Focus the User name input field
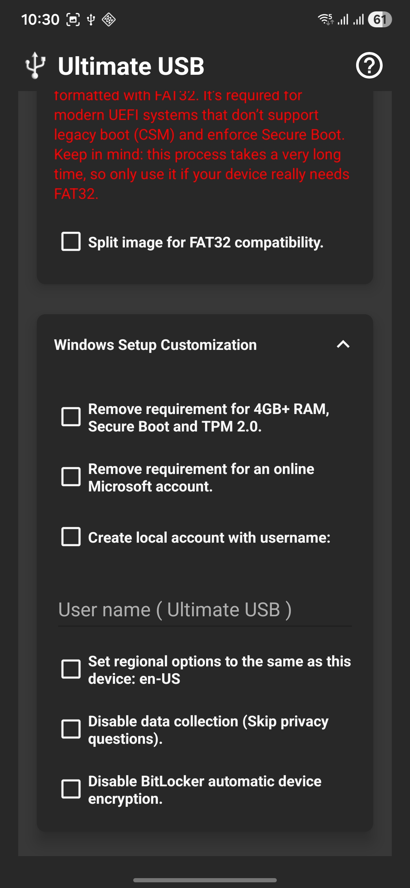The width and height of the screenshot is (410, 888). tap(204, 610)
